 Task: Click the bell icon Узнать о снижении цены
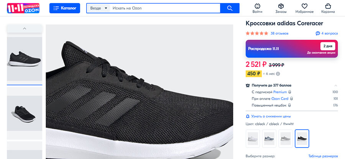pos(248,116)
